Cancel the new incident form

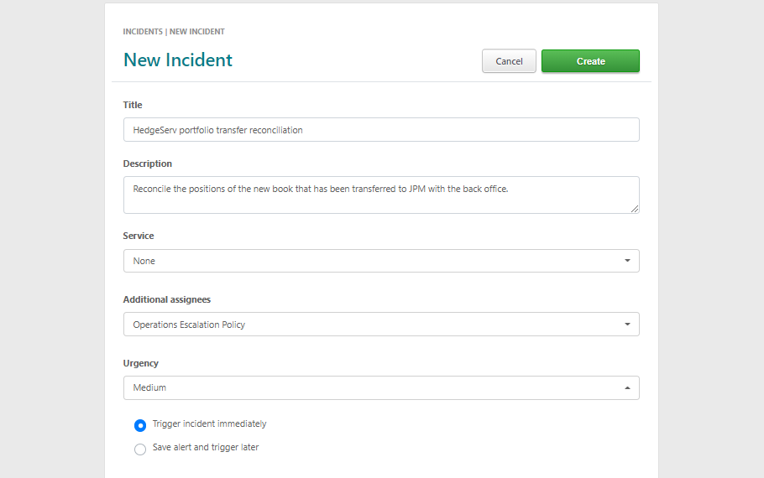(509, 61)
